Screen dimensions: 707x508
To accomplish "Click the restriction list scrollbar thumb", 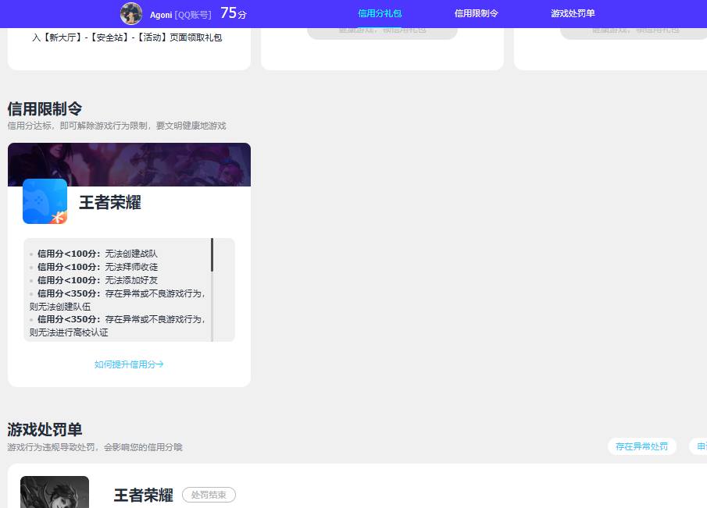I will click(212, 255).
